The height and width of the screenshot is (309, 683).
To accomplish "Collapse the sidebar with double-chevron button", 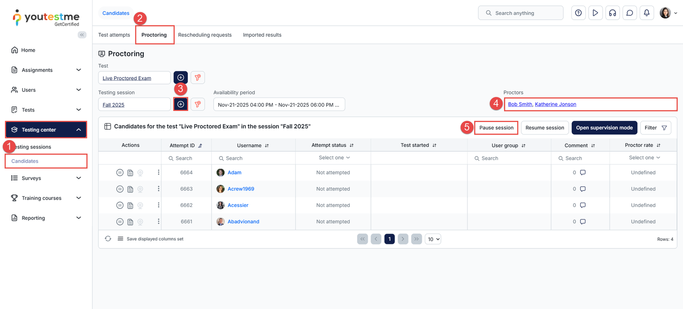I will tap(82, 35).
